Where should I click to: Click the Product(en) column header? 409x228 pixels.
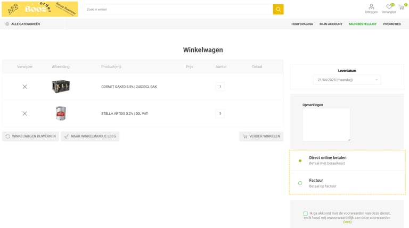coord(111,66)
